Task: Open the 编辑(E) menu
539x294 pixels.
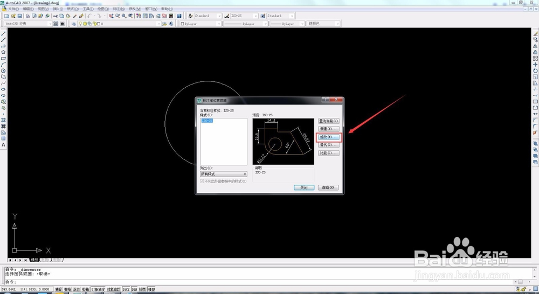Action: [x=28, y=9]
